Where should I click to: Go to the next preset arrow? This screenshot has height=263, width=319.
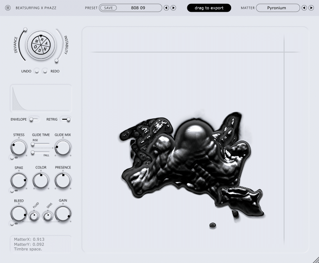click(x=173, y=8)
